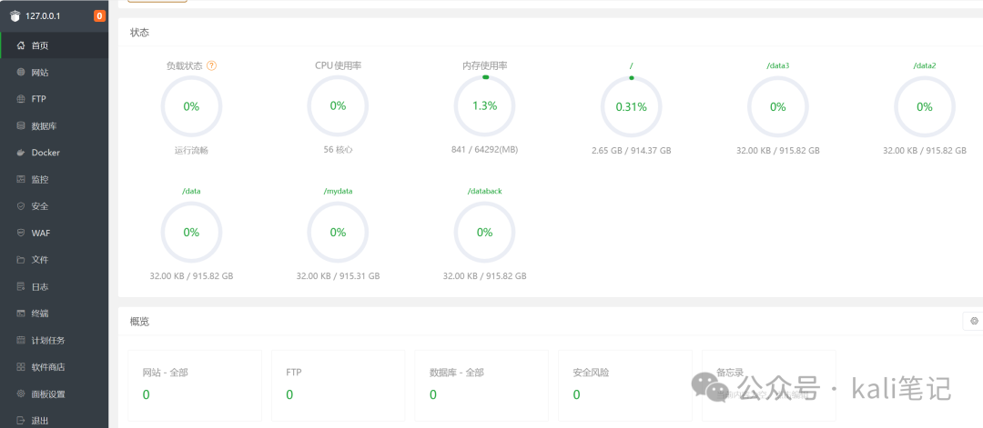Open the 监控 monitoring icon
Image resolution: width=983 pixels, height=428 pixels.
(21, 180)
